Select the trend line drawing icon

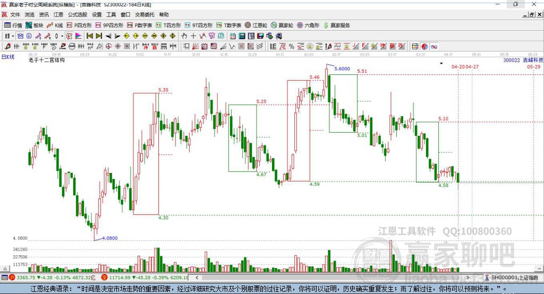(x=202, y=36)
